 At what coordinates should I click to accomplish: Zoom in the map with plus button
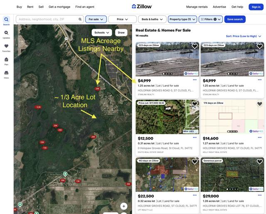point(124,206)
